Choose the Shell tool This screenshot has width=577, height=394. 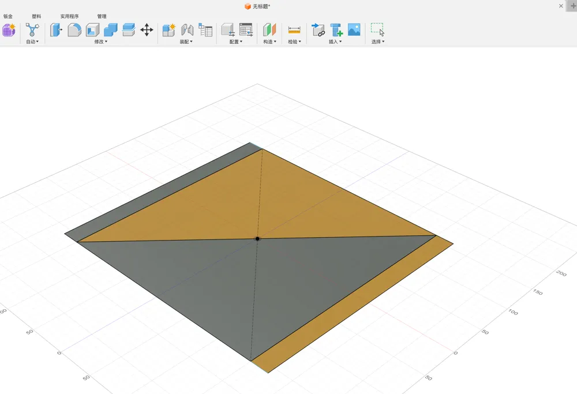pos(92,30)
